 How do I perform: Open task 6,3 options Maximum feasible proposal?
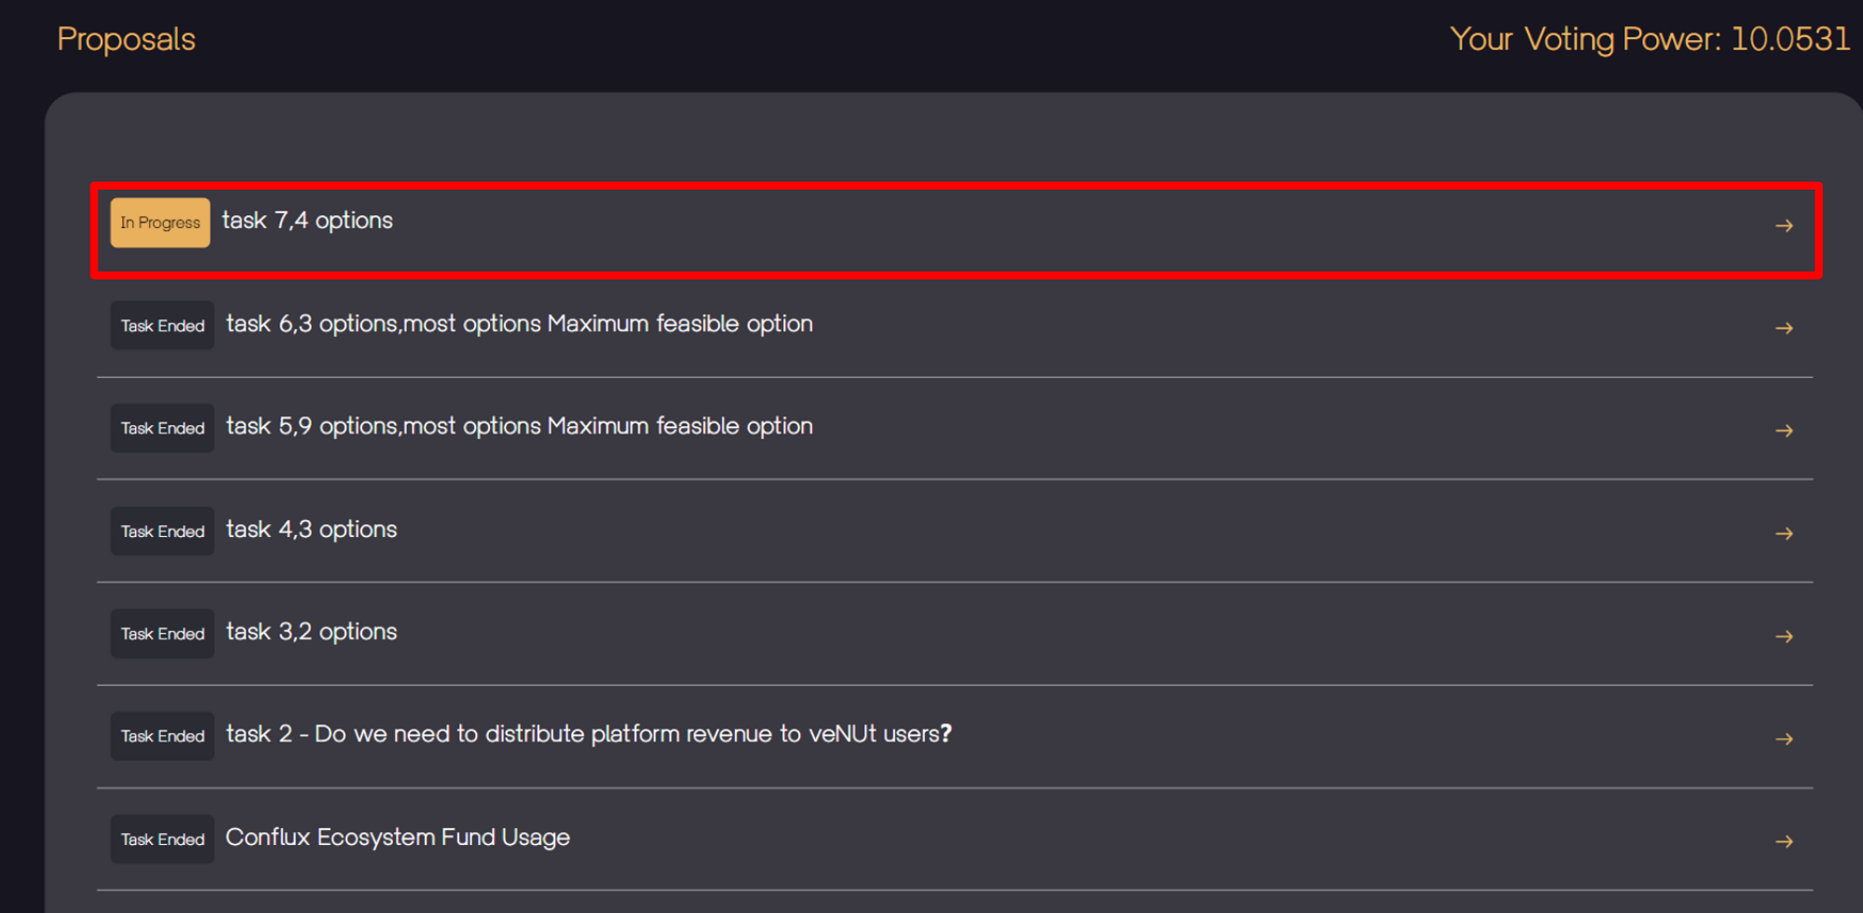[x=519, y=324]
